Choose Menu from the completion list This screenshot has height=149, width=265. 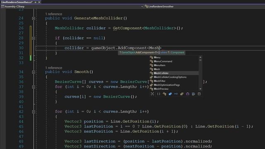tap(174, 58)
